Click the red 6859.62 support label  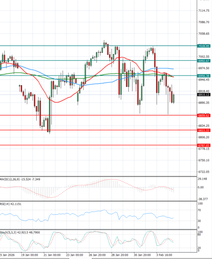pos(204,115)
